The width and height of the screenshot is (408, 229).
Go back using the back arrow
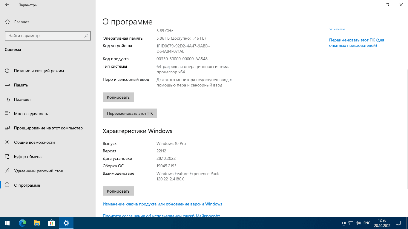pos(7,5)
